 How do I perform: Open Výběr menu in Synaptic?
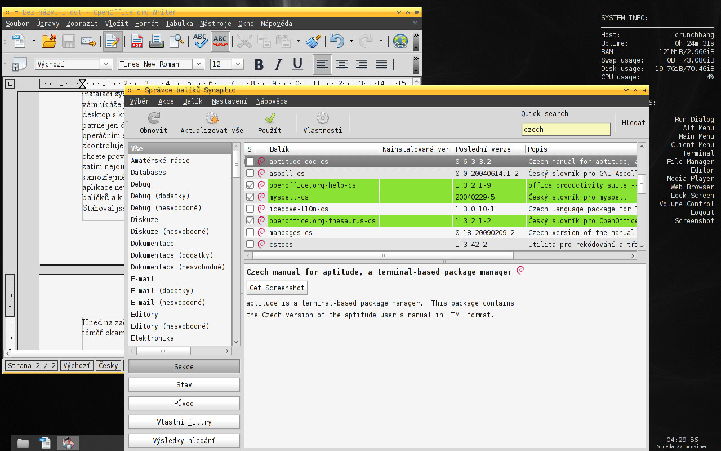[140, 101]
